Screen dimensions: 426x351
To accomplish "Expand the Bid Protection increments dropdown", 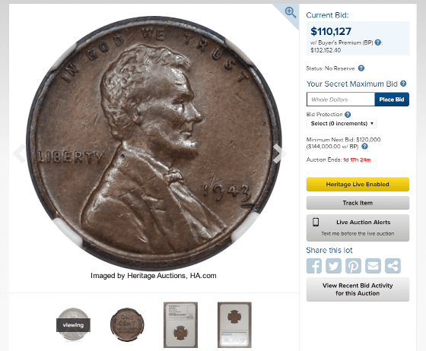I will point(342,123).
